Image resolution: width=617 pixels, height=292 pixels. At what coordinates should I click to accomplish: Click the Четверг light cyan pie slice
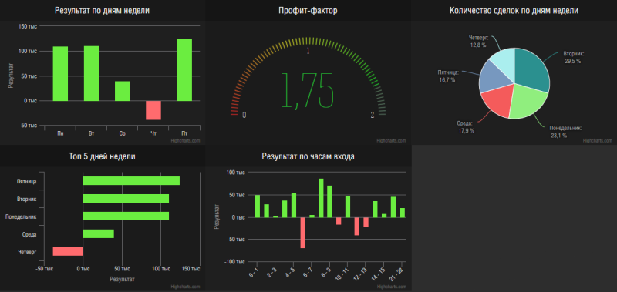(x=503, y=61)
